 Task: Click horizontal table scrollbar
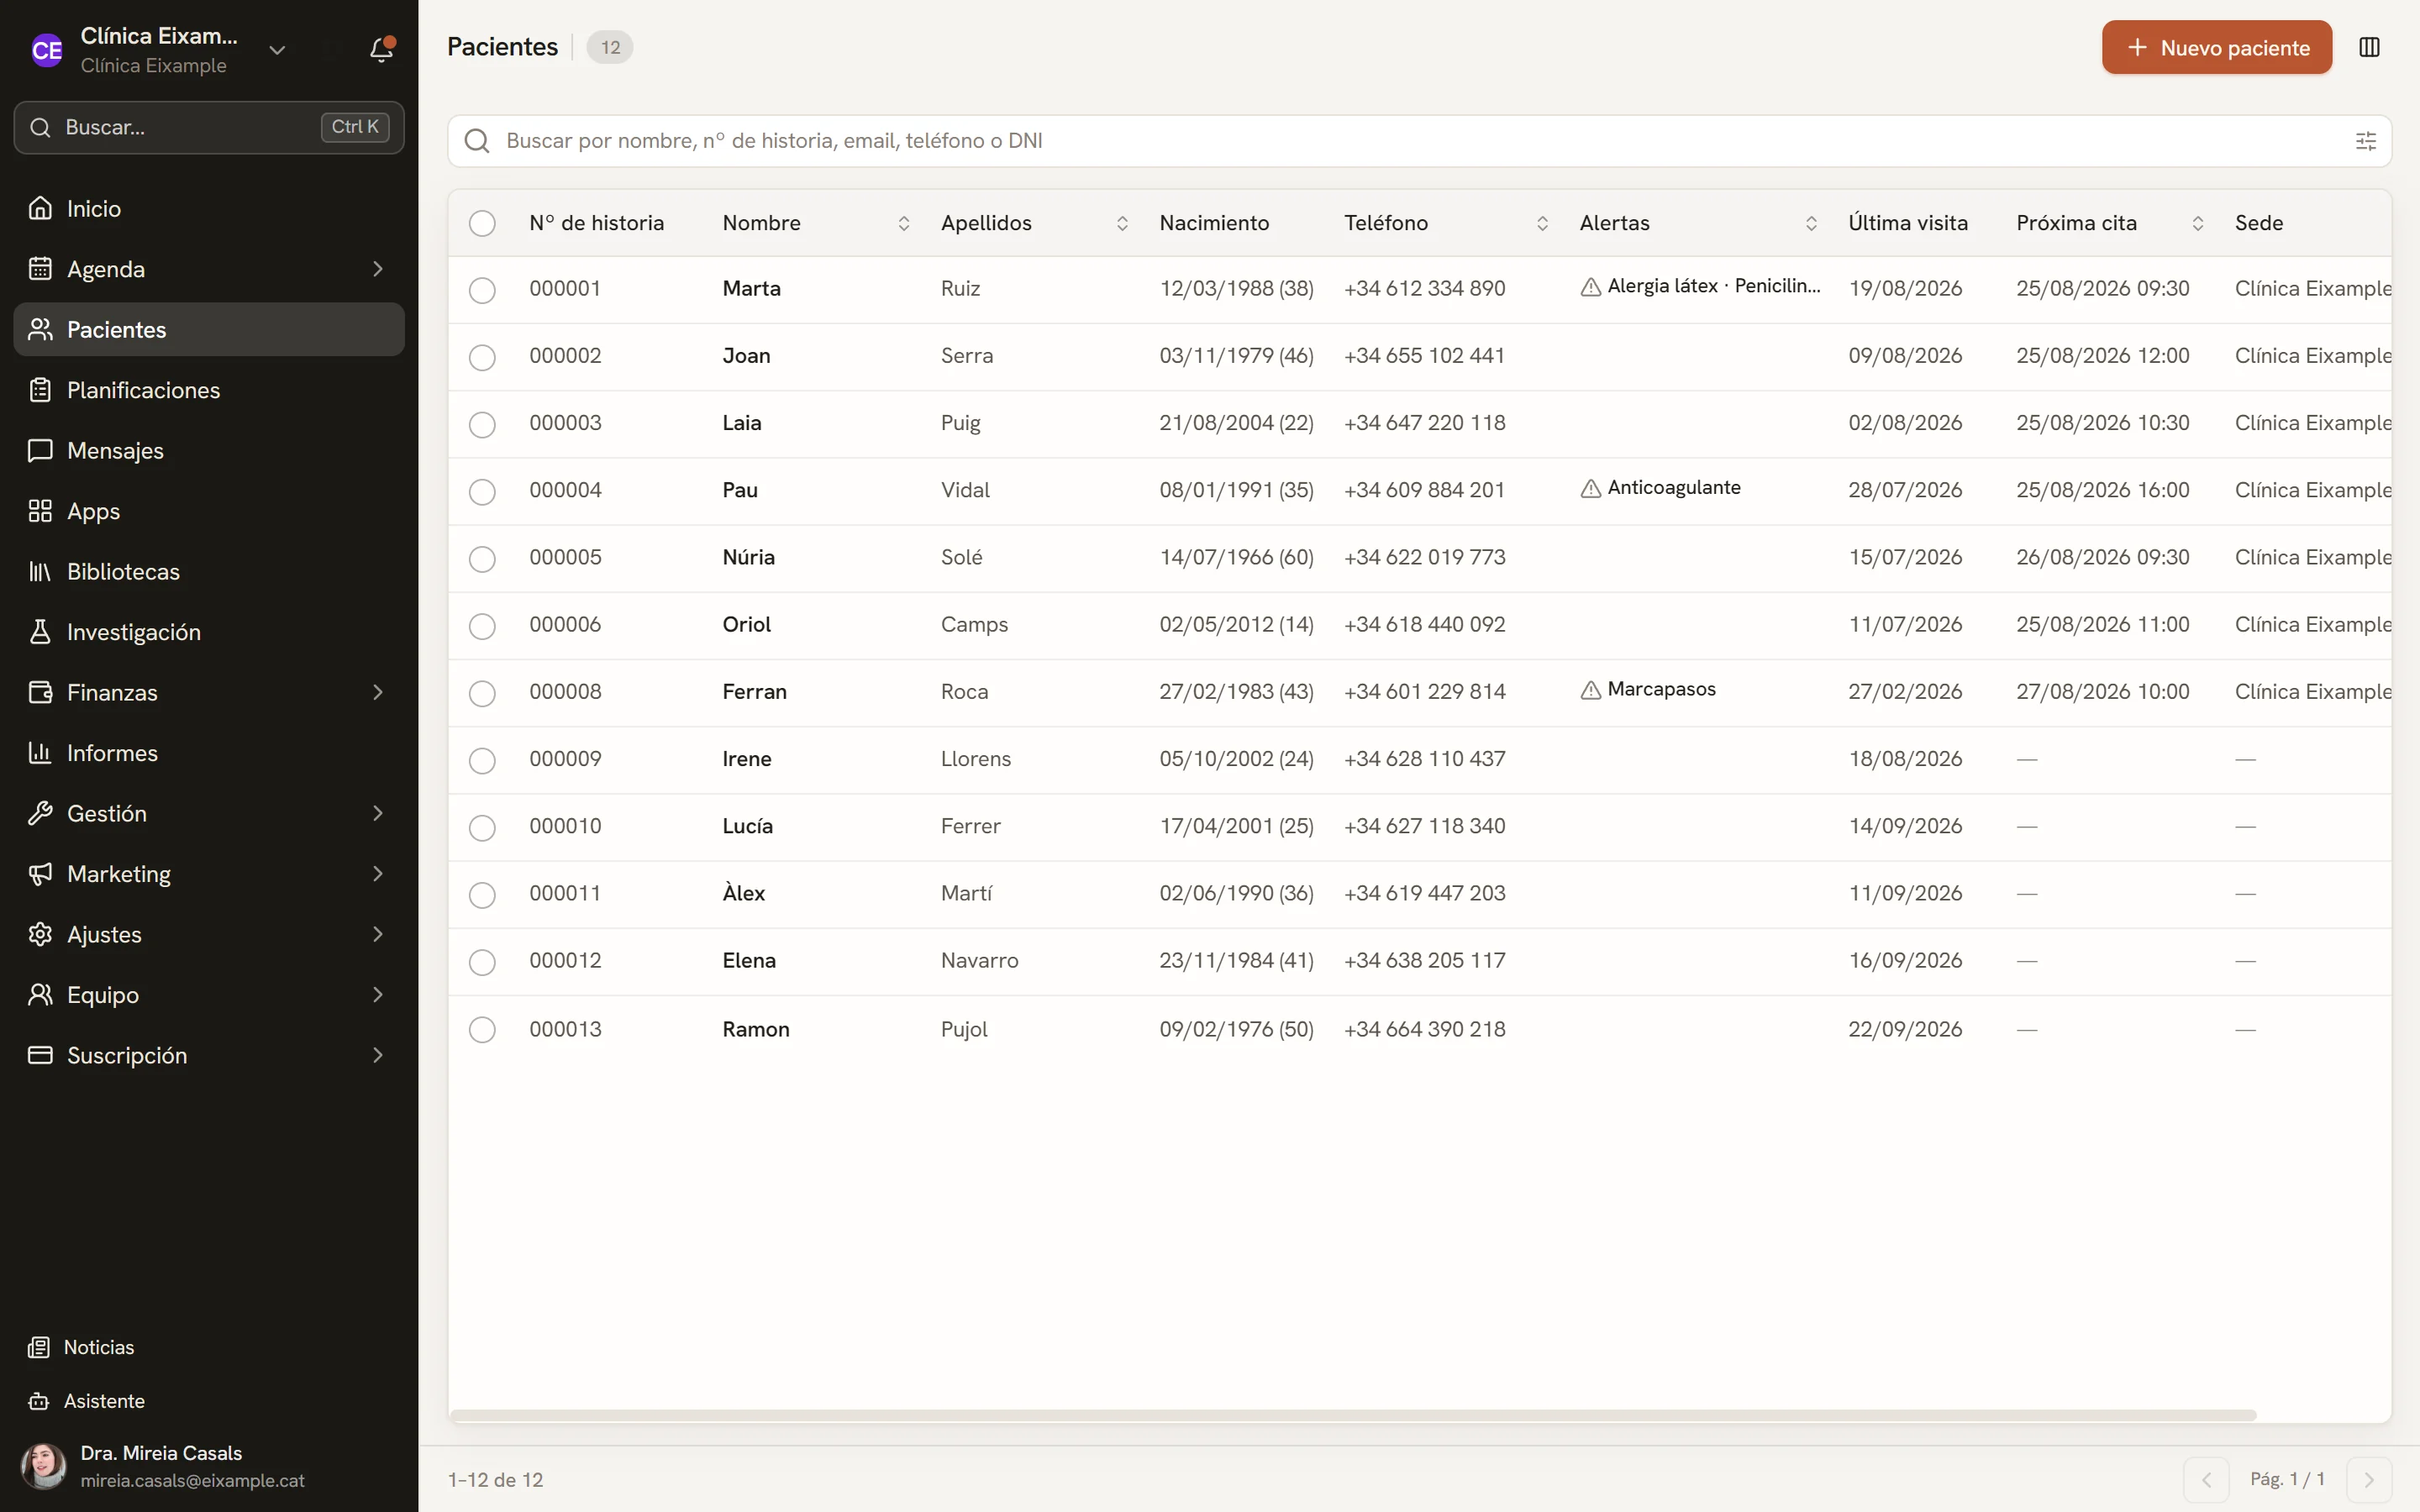(x=1353, y=1415)
